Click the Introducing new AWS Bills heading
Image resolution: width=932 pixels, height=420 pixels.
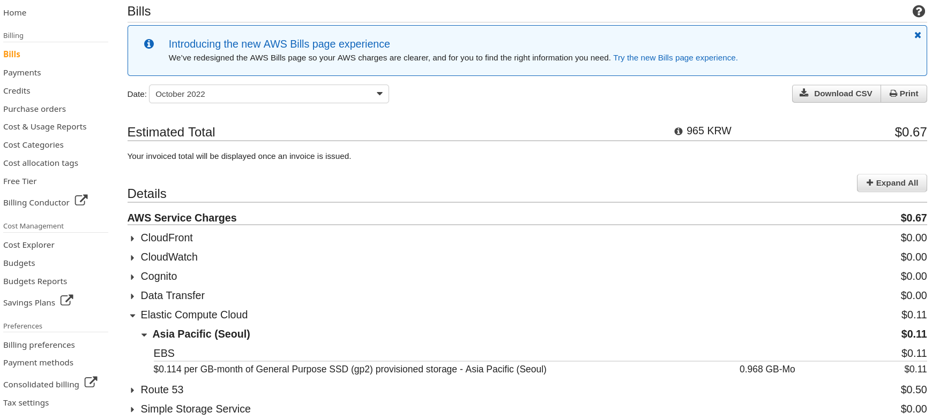point(279,44)
